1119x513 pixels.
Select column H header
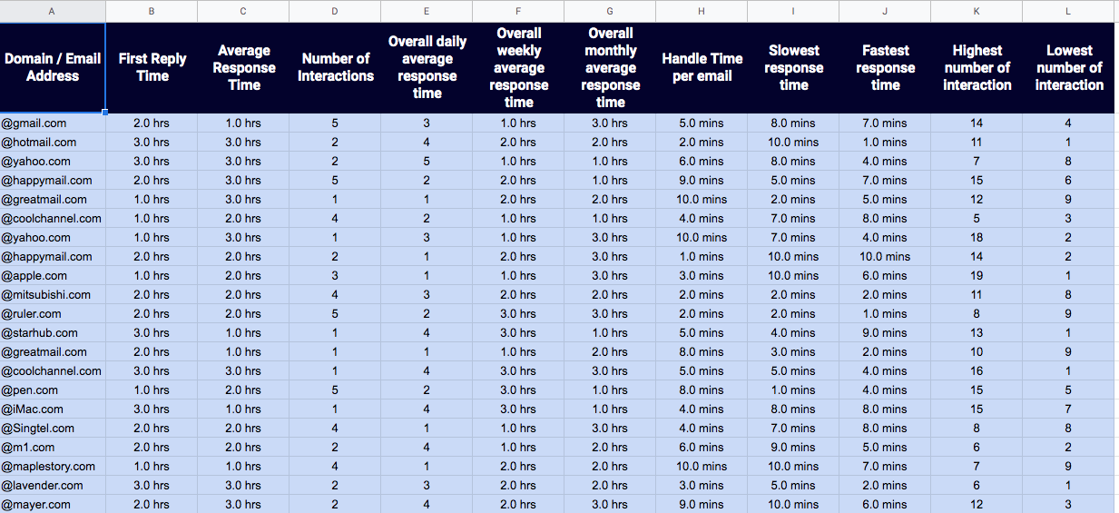(702, 11)
